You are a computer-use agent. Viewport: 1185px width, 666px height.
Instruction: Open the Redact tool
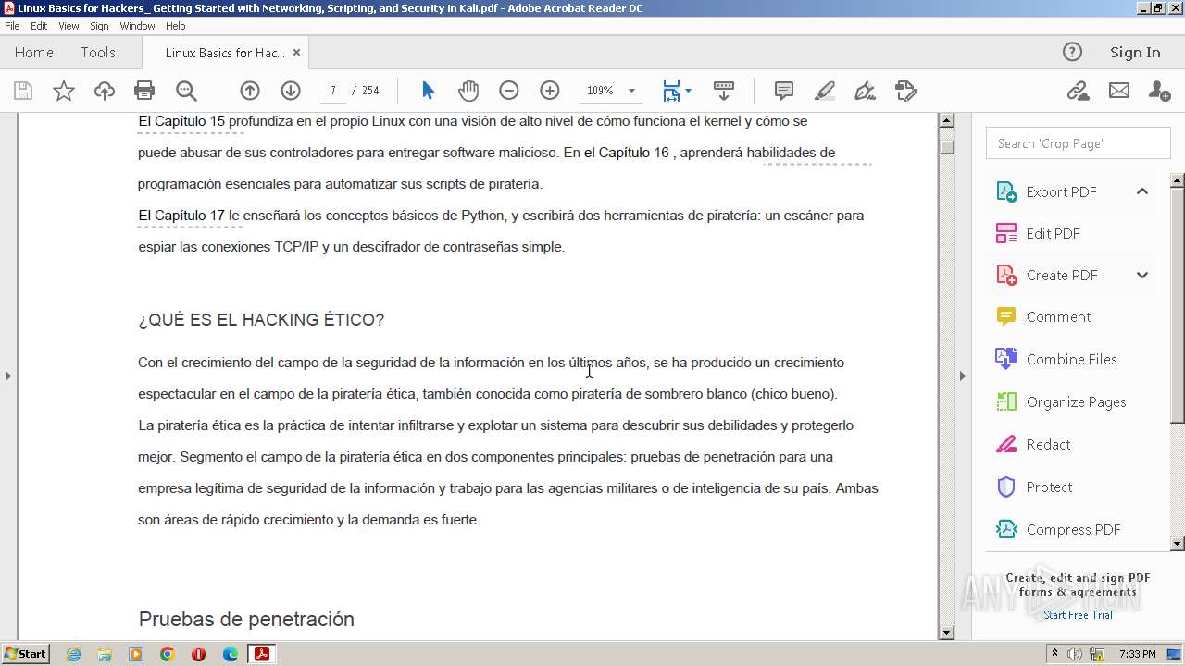(1048, 444)
